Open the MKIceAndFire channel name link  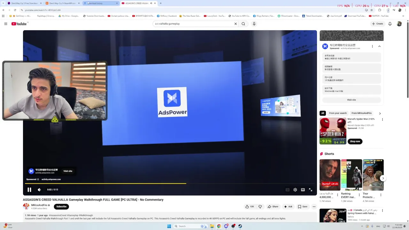(x=39, y=205)
